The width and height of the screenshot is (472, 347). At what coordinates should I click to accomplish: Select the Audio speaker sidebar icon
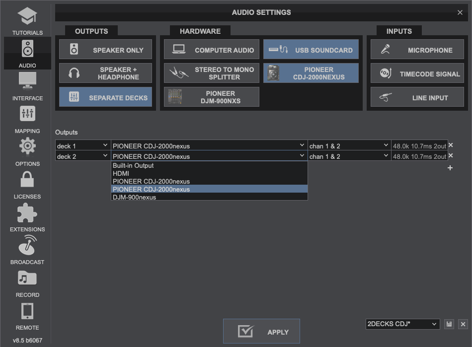pos(27,49)
